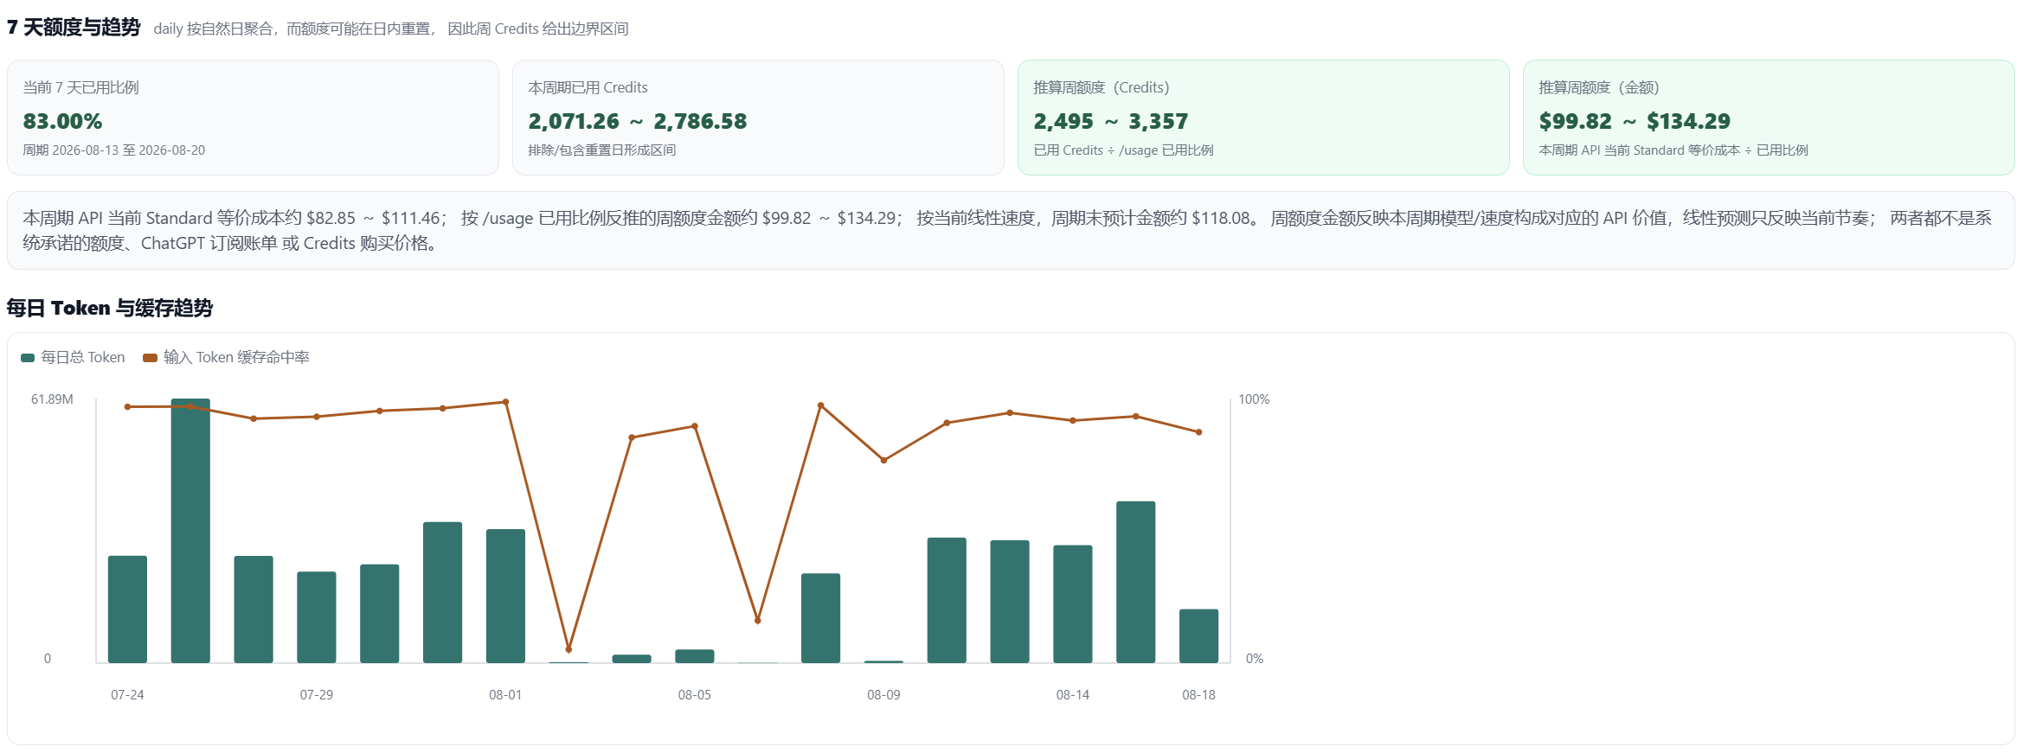Click the token bar above 08-01
The height and width of the screenshot is (753, 2030).
(505, 596)
